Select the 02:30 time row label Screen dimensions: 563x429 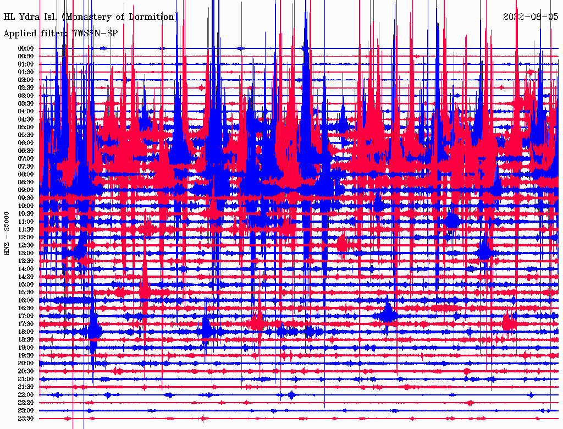pyautogui.click(x=26, y=88)
